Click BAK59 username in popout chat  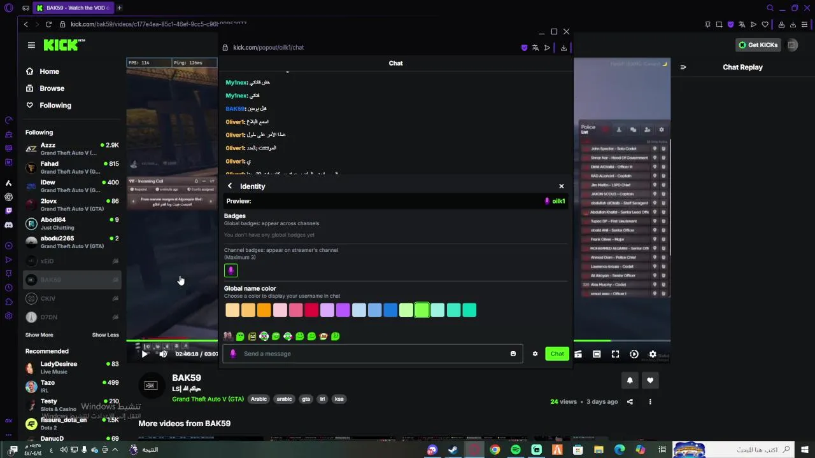(x=235, y=109)
